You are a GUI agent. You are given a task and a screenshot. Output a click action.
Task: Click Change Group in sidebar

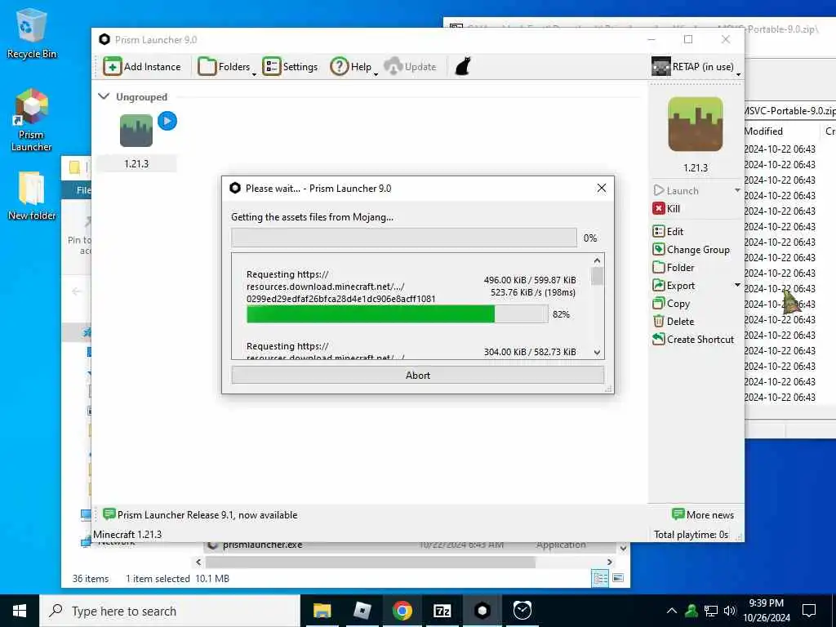691,250
